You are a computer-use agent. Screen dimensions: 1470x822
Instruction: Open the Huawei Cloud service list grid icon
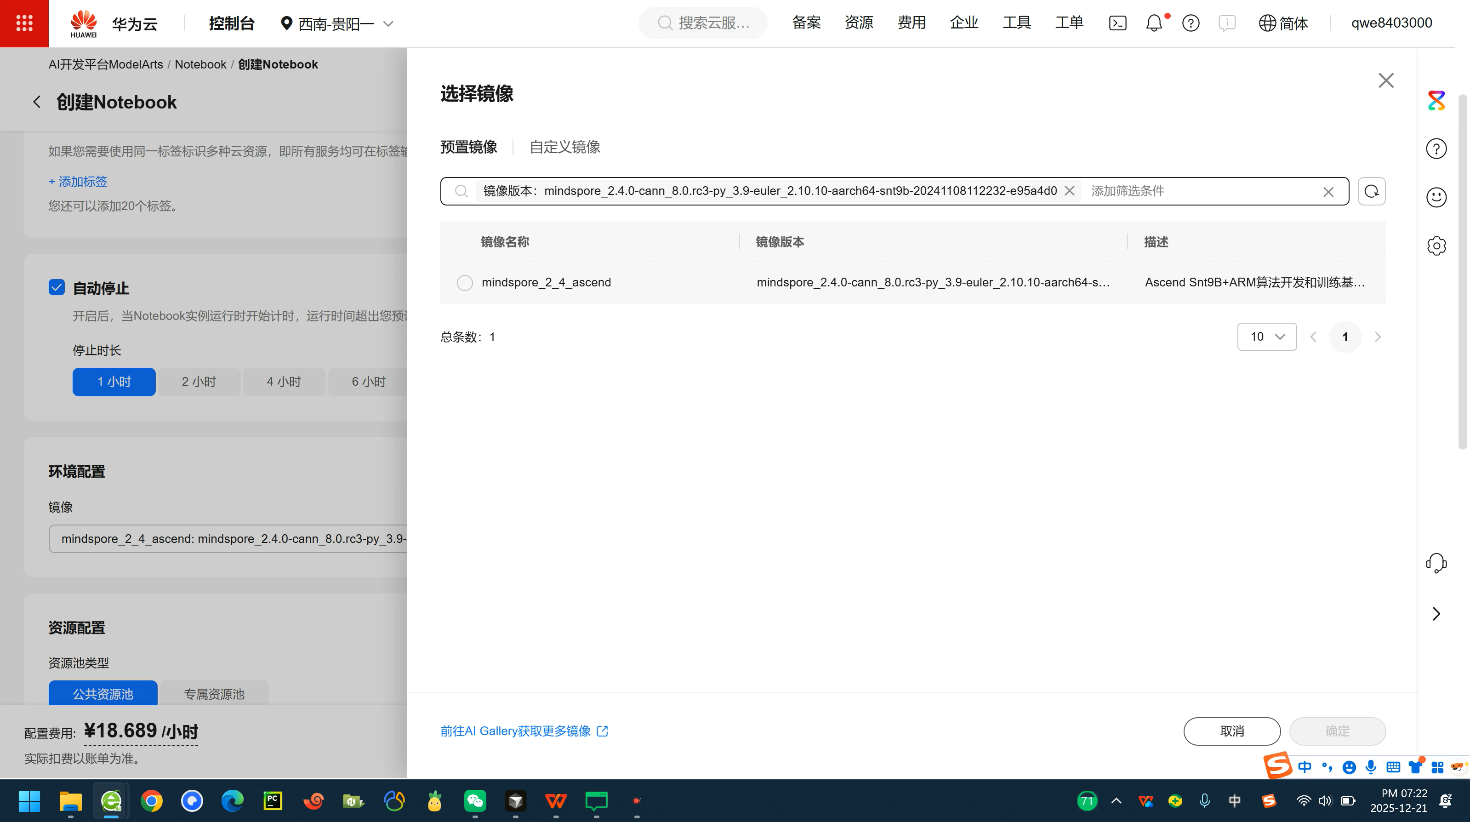24,23
